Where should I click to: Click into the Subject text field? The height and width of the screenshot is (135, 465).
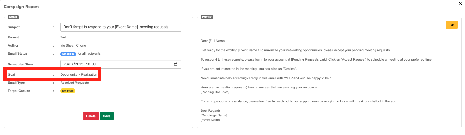tap(120, 27)
